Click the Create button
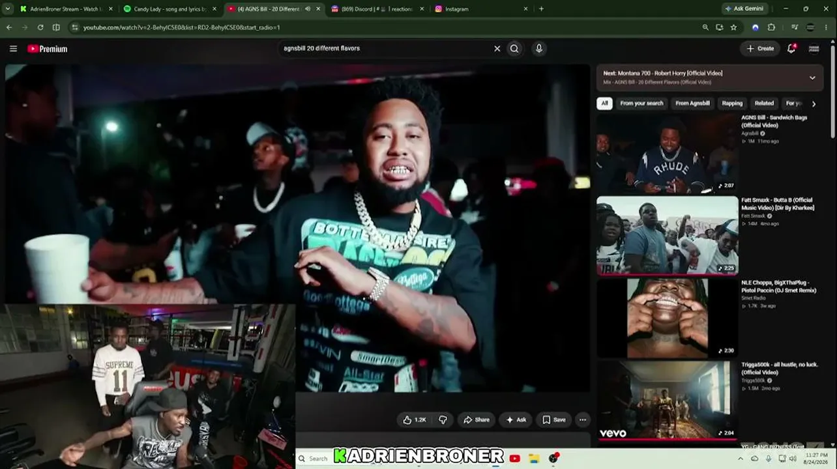Viewport: 837px width, 469px height. (760, 48)
